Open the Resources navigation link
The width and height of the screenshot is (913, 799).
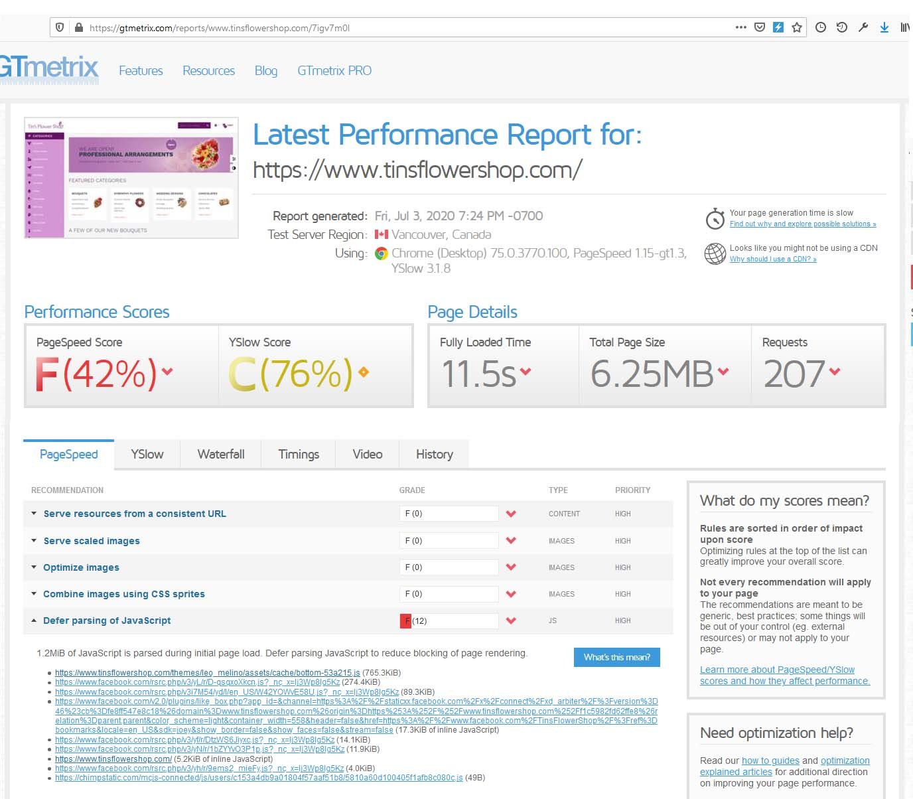pyautogui.click(x=209, y=70)
